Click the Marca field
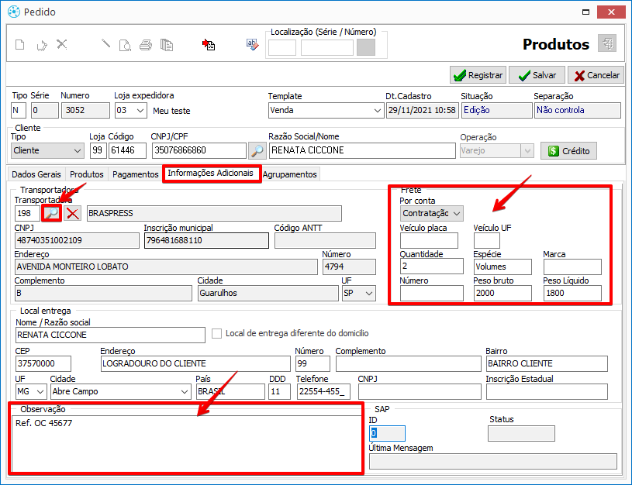The height and width of the screenshot is (485, 632). (x=572, y=267)
